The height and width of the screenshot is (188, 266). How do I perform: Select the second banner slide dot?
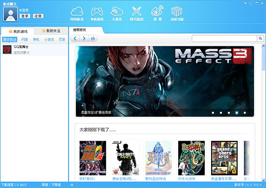(x=221, y=113)
